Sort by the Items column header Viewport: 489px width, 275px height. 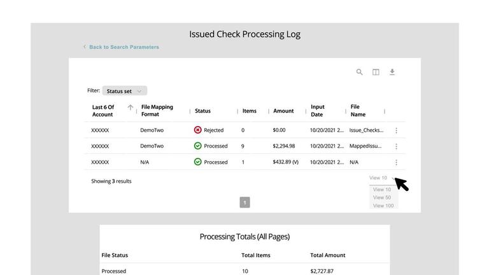tap(250, 111)
